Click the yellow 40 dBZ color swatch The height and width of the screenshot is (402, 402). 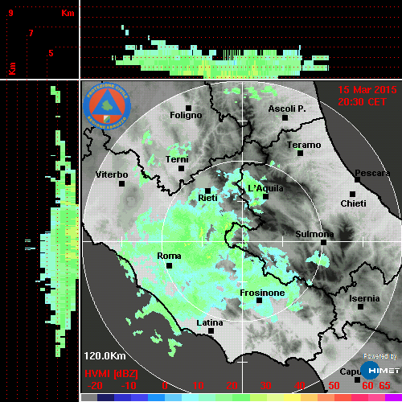pos(292,397)
